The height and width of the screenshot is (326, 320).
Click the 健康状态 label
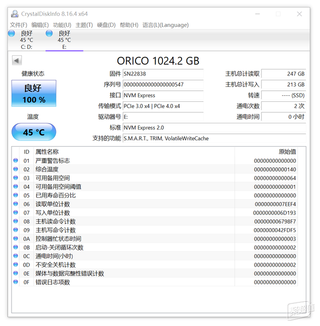tap(33, 73)
